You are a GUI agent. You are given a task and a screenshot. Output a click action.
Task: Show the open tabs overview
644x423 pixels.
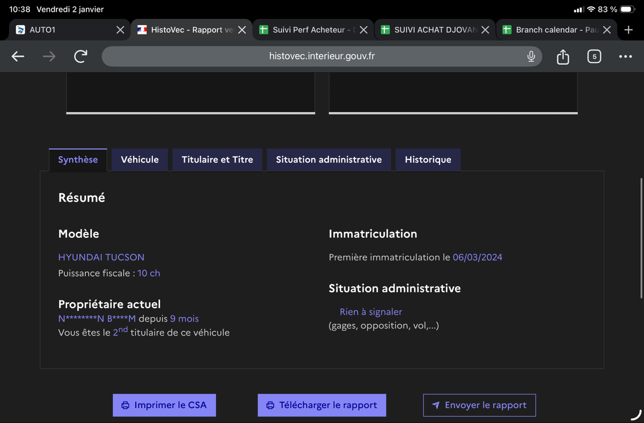(594, 56)
